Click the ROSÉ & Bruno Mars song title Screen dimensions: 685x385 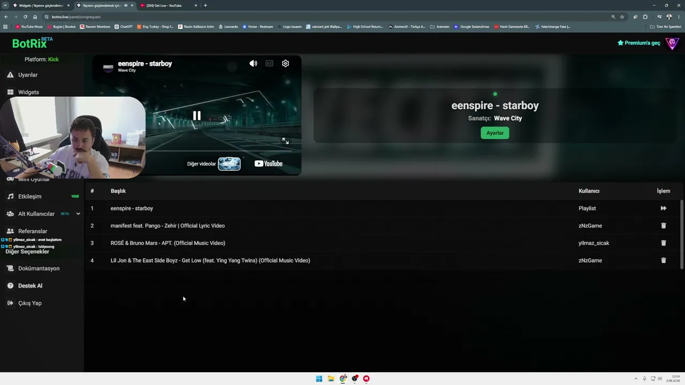[x=168, y=243]
